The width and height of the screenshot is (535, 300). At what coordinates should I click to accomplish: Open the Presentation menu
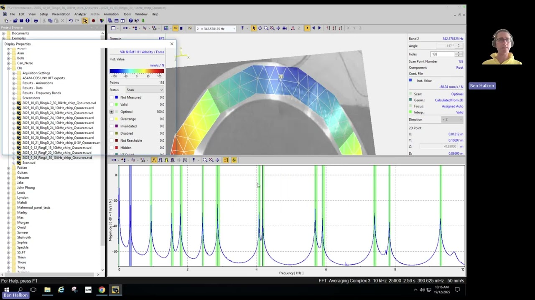[x=61, y=14]
